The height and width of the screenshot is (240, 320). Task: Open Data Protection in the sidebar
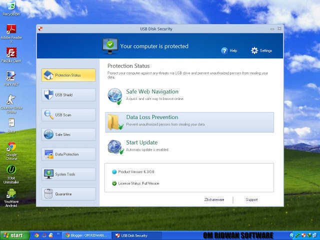pos(68,154)
